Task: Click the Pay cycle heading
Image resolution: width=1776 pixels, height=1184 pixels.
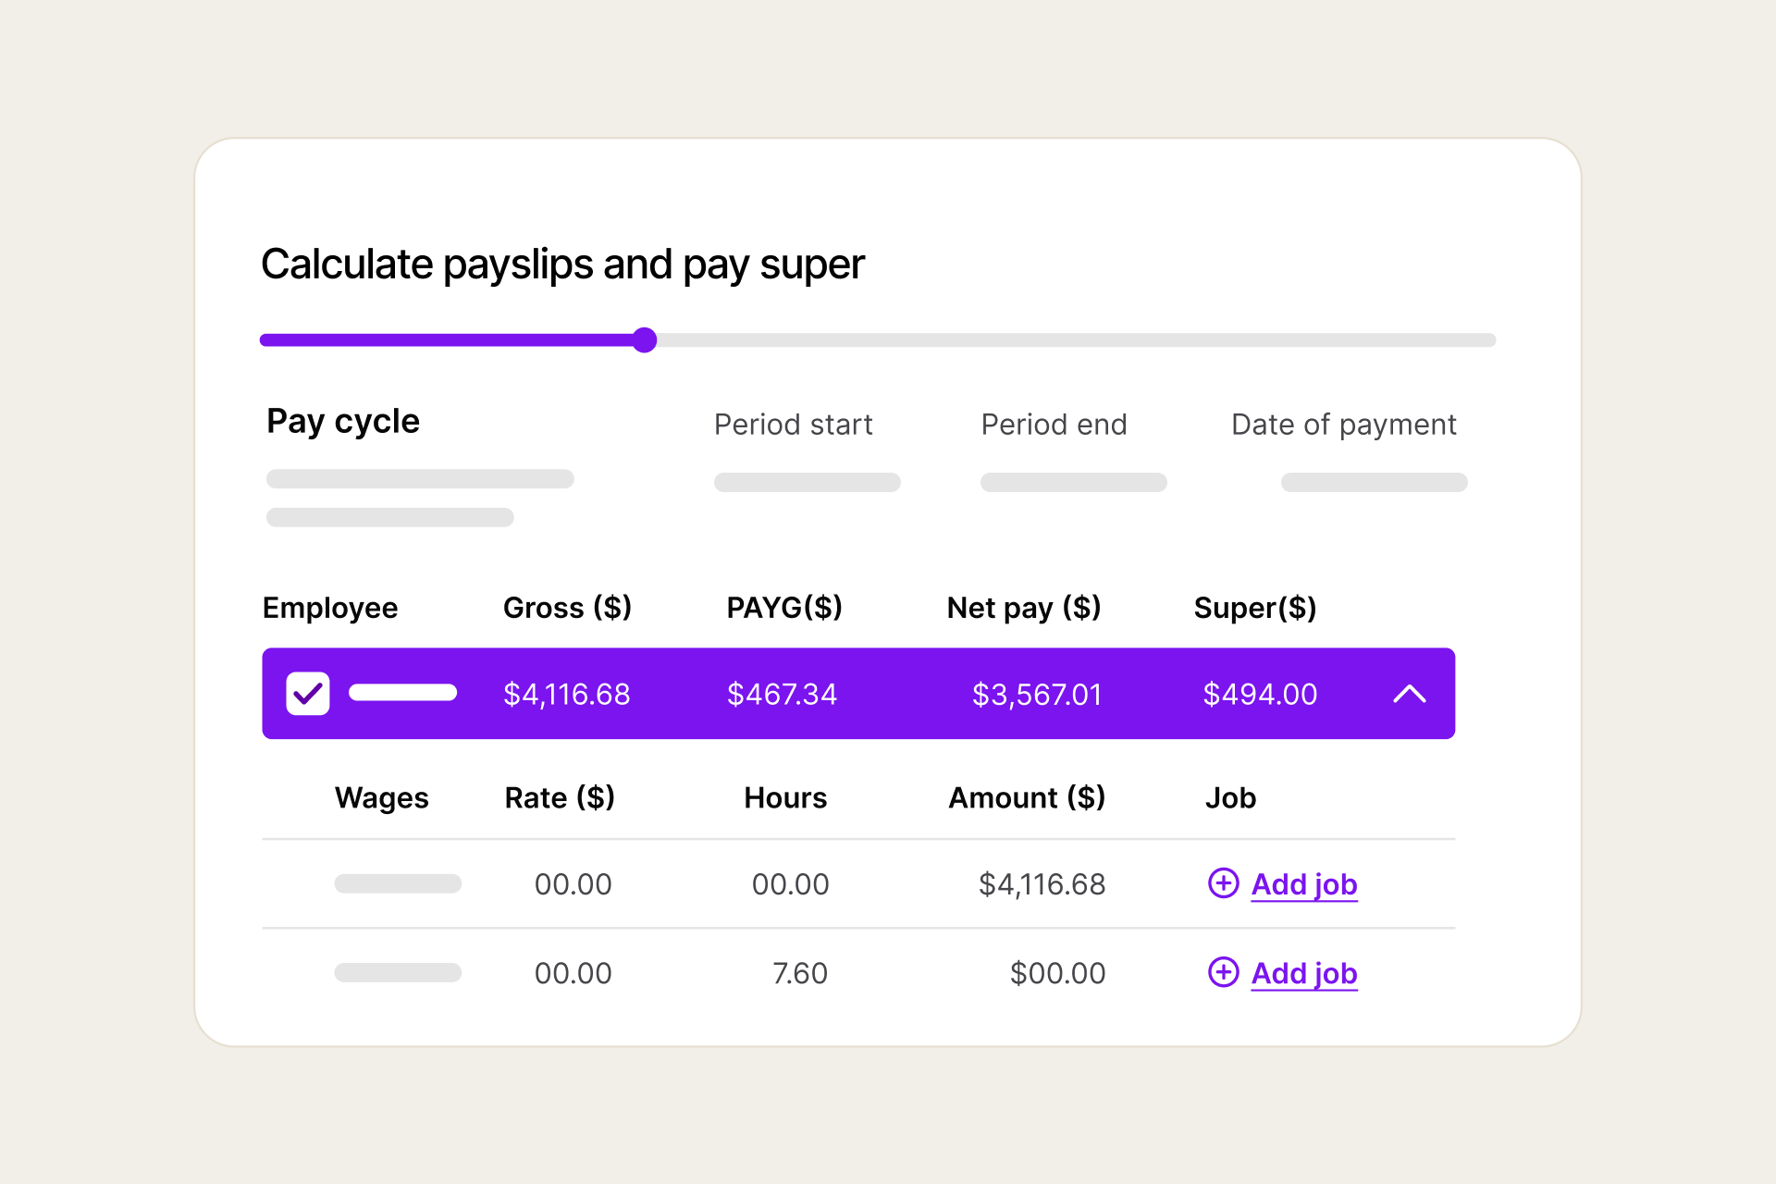Action: coord(343,422)
